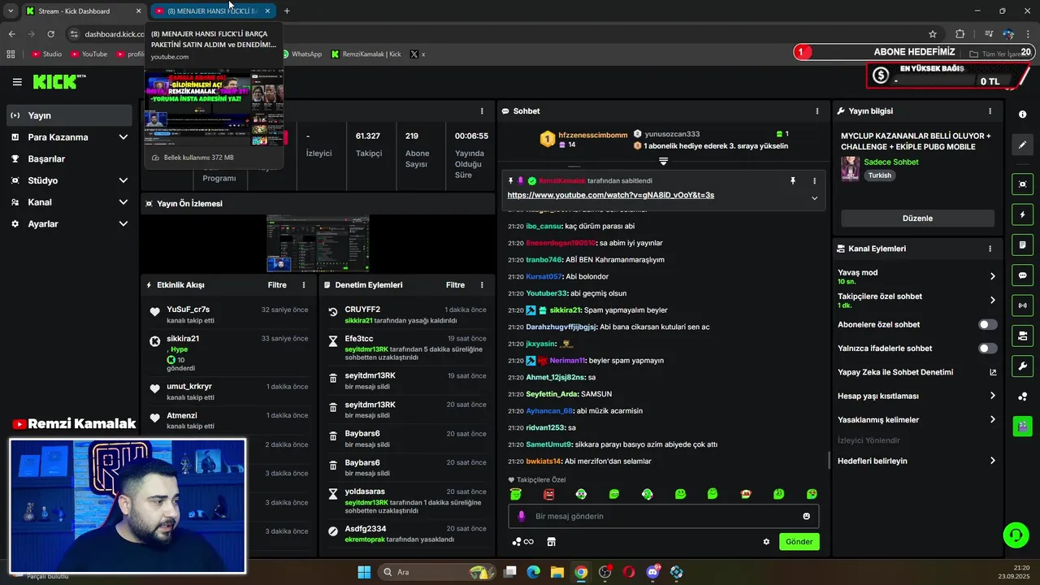Viewport: 1040px width, 585px height.
Task: Toggle Abonelere özel sohbet switch
Action: [x=987, y=324]
